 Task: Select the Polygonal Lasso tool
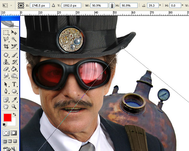coord(6,39)
